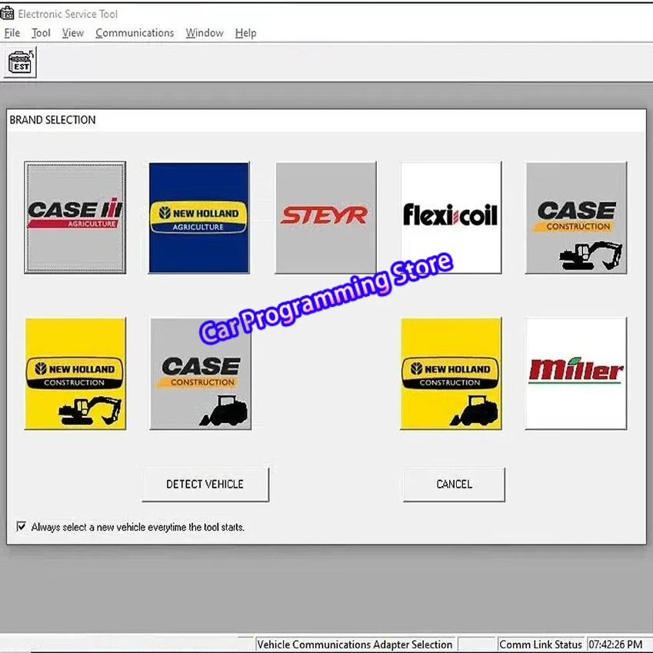Click 'Vehicle Communications Adapter Selection' status entry
The image size is (653, 653).
[355, 645]
